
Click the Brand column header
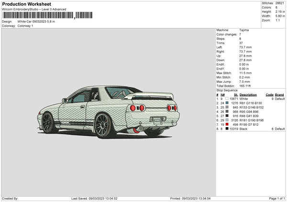point(280,94)
